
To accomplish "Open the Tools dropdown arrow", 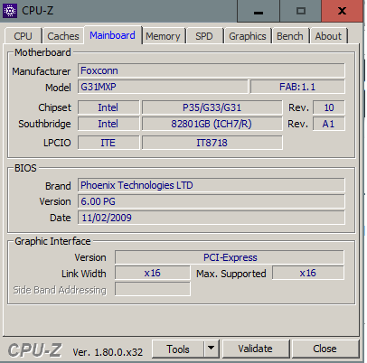I will tap(212, 349).
